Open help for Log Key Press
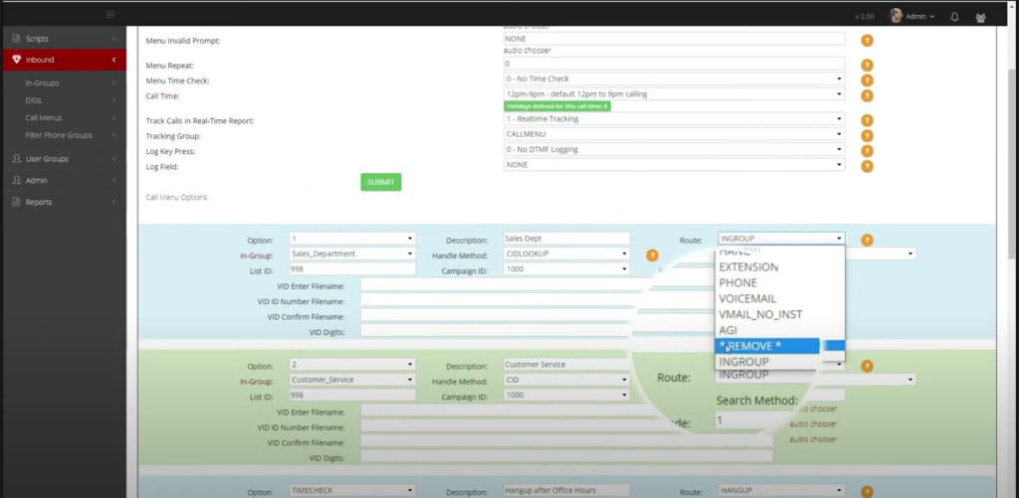This screenshot has height=498, width=1019. (867, 151)
